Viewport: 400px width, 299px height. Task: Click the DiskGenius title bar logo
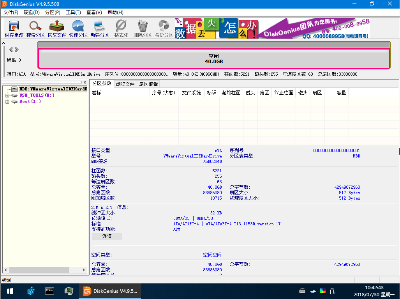coord(5,4)
